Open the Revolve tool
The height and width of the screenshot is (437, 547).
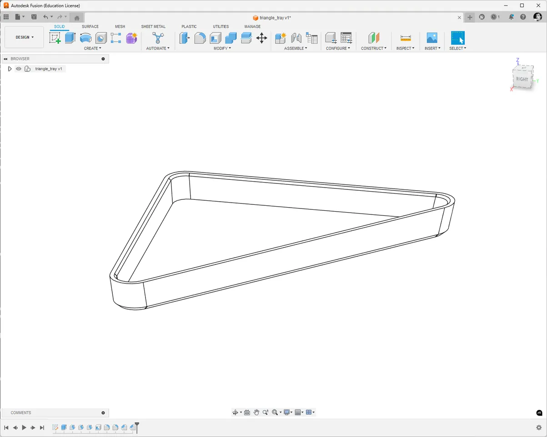pos(85,38)
